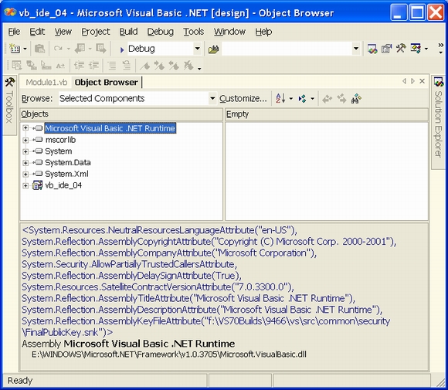The image size is (448, 390).
Task: Click the Next Bookmark toolbar icon
Action: [x=159, y=66]
